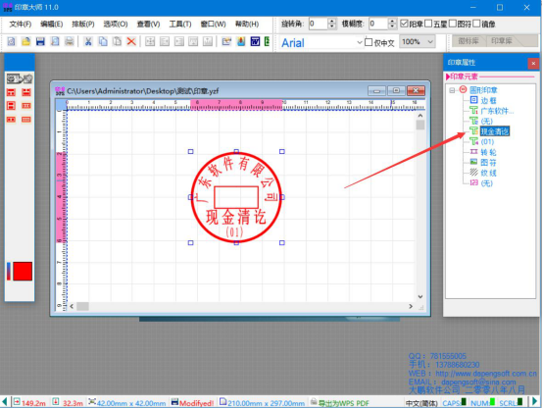Click the red X delete icon
Image resolution: width=543 pixels, height=409 pixels.
click(131, 42)
